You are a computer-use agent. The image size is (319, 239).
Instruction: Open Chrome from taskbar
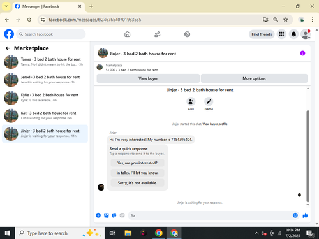click(x=158, y=233)
